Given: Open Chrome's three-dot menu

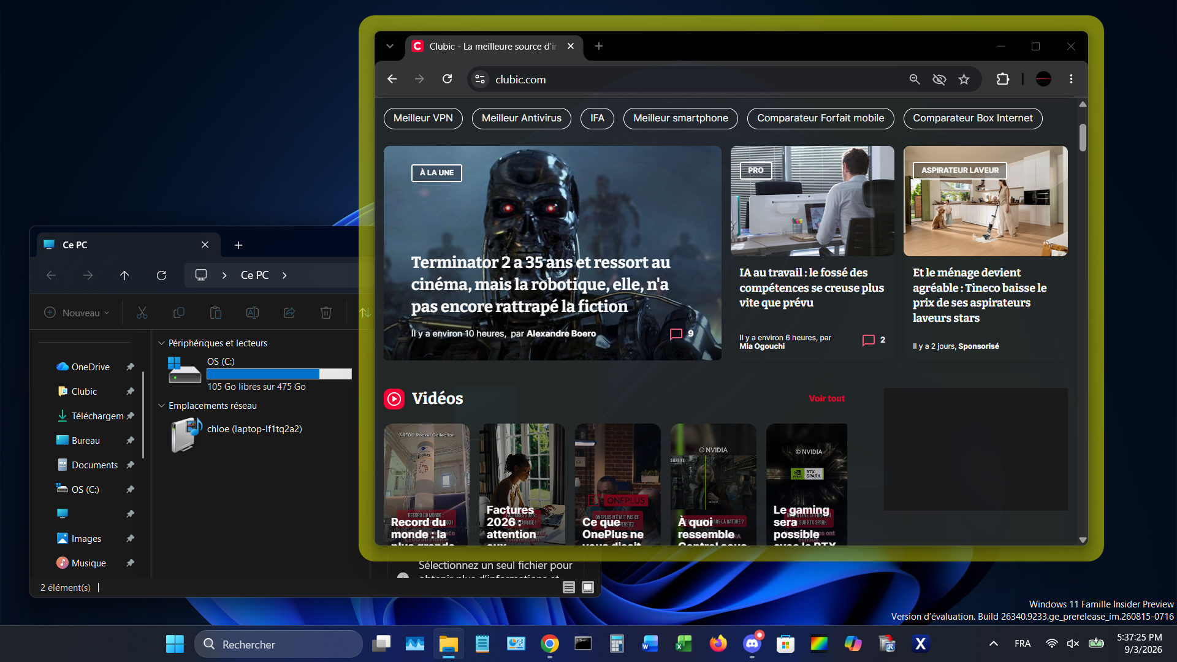Looking at the screenshot, I should pyautogui.click(x=1071, y=79).
